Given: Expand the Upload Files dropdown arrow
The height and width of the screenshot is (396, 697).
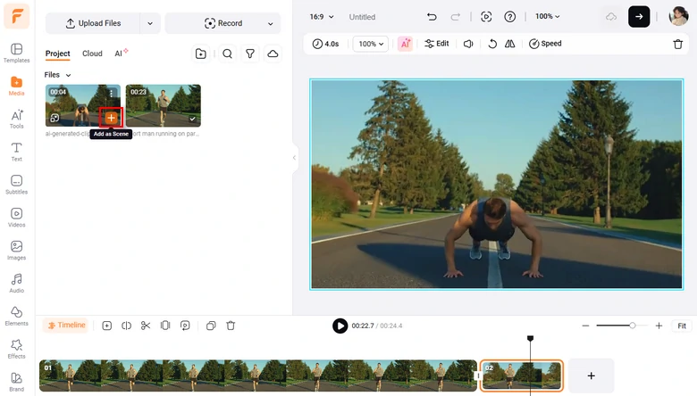Looking at the screenshot, I should 150,23.
